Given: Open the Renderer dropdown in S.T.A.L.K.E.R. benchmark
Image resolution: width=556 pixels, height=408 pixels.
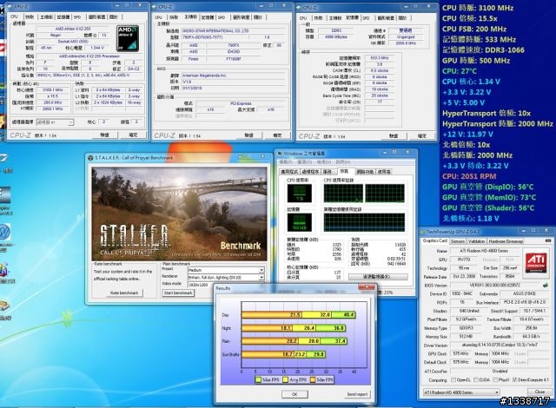Looking at the screenshot, I should 226,277.
